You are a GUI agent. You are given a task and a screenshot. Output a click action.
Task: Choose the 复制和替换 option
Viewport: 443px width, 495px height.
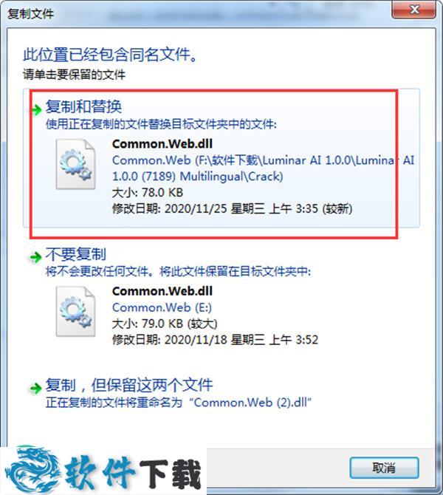coord(83,106)
